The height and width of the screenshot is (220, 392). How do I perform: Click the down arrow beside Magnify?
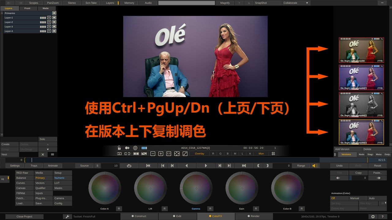point(239,3)
